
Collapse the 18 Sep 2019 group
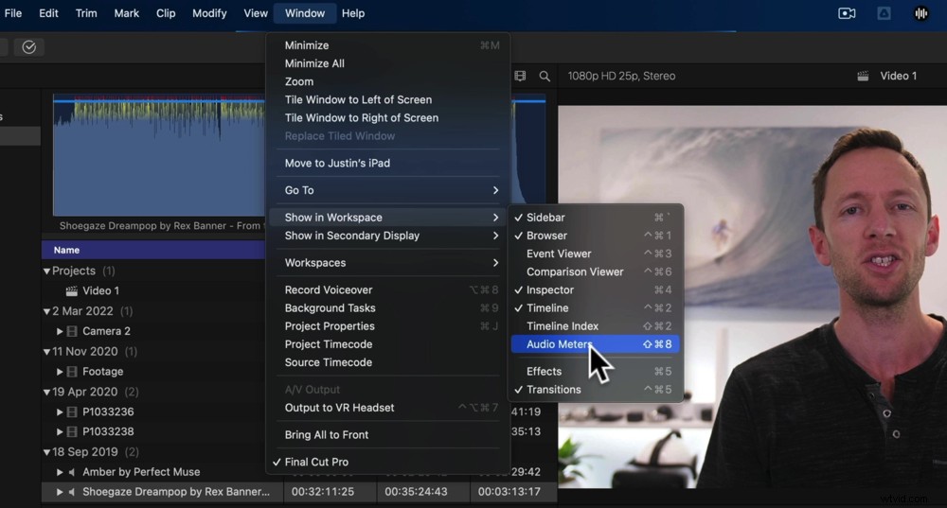46,452
